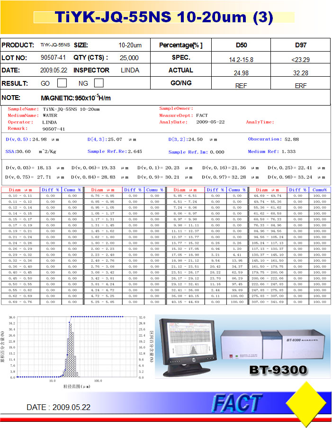Select Sample Ref.Im value 0.000
The height and width of the screenshot is (428, 332).
click(217, 152)
